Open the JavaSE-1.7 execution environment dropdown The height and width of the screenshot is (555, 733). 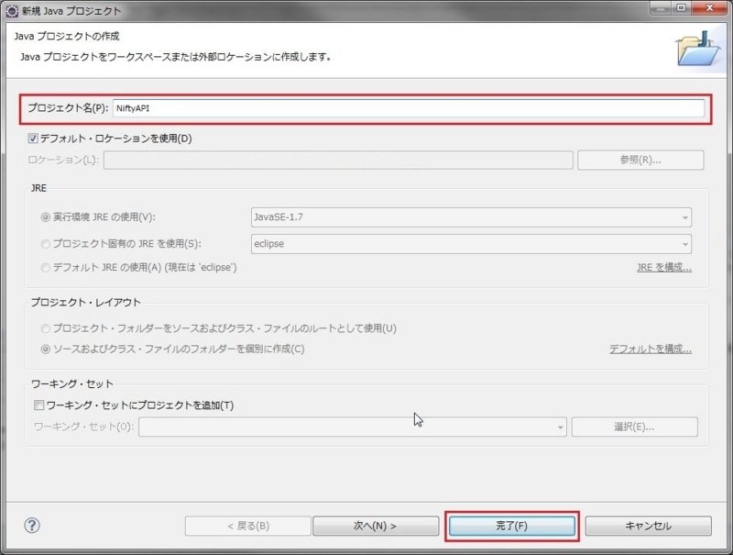pyautogui.click(x=471, y=217)
